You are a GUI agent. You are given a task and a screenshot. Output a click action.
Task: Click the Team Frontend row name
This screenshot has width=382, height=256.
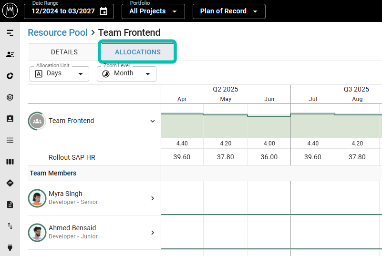(x=72, y=121)
